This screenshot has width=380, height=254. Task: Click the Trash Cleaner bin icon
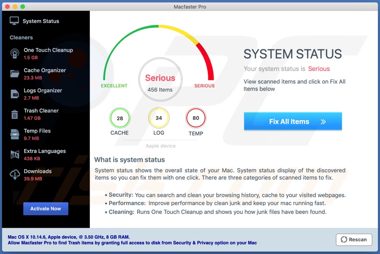14,114
